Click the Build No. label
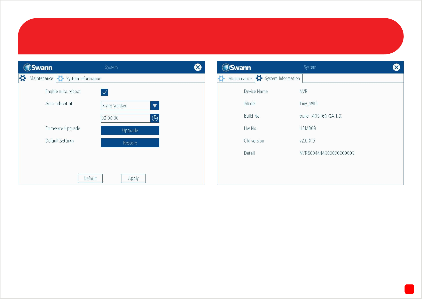This screenshot has height=299, width=422. 252,116
